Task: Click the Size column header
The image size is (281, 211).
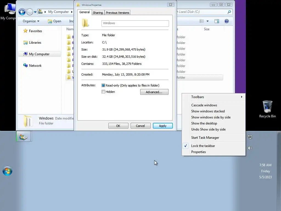Action: (206, 29)
